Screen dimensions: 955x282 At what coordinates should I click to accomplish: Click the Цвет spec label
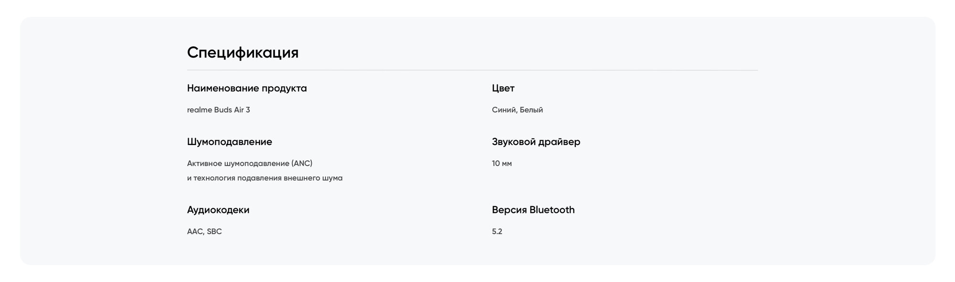click(x=503, y=88)
